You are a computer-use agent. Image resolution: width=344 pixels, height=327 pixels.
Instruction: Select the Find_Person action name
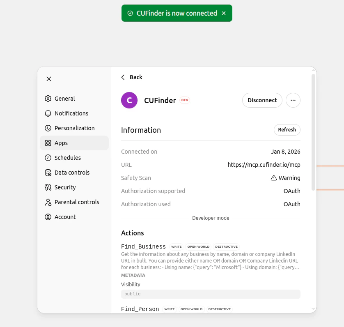click(x=140, y=309)
